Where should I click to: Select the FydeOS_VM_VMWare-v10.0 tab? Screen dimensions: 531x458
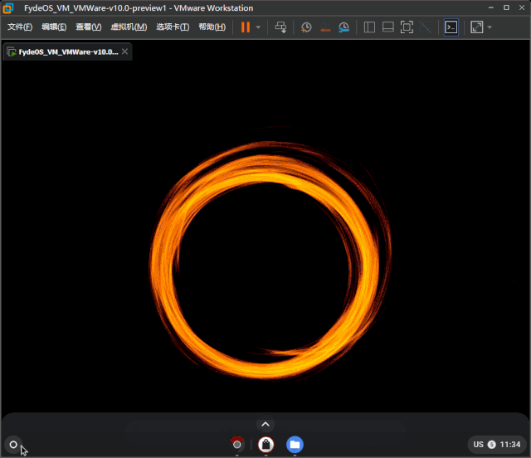(66, 51)
